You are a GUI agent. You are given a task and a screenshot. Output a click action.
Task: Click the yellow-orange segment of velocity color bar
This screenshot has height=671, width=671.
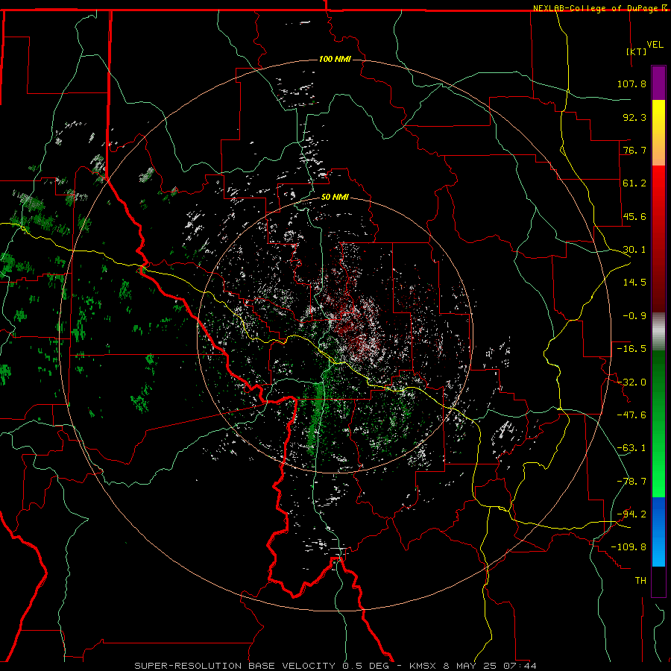[658, 133]
